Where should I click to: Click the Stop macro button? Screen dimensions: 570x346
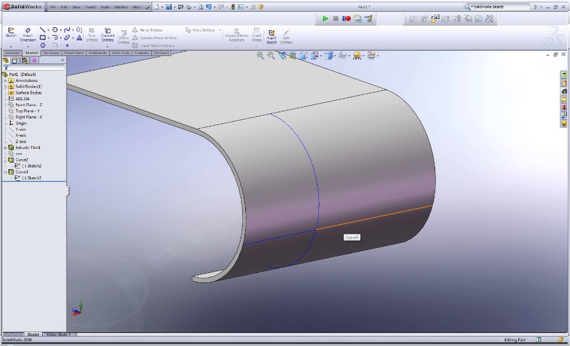[x=335, y=18]
